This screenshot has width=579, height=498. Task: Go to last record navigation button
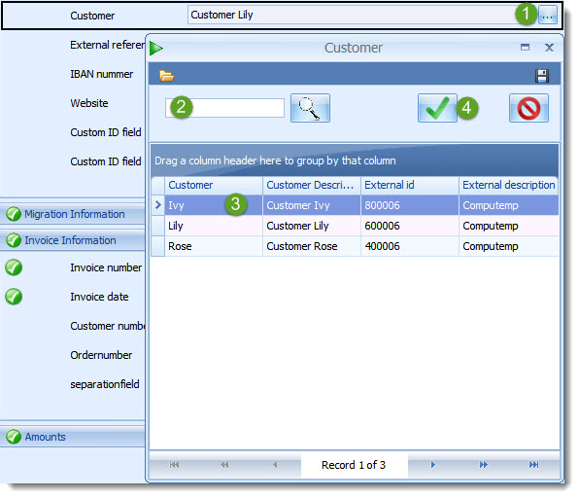coord(533,465)
